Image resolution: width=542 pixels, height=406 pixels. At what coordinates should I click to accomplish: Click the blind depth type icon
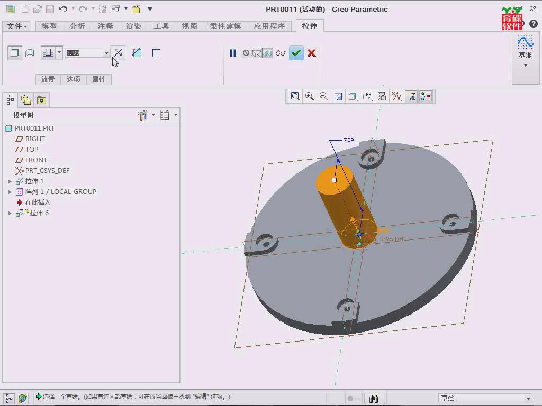(x=48, y=53)
